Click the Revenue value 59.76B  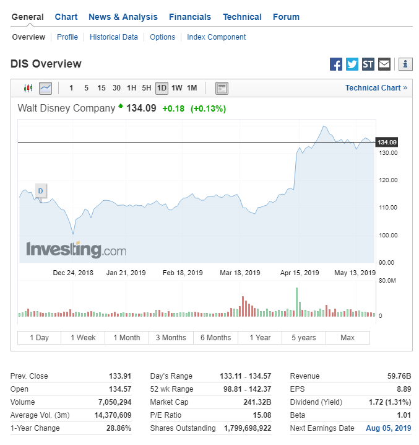coord(399,376)
